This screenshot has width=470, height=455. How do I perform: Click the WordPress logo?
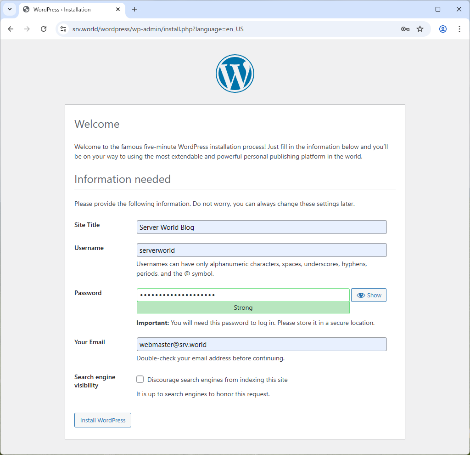point(235,73)
